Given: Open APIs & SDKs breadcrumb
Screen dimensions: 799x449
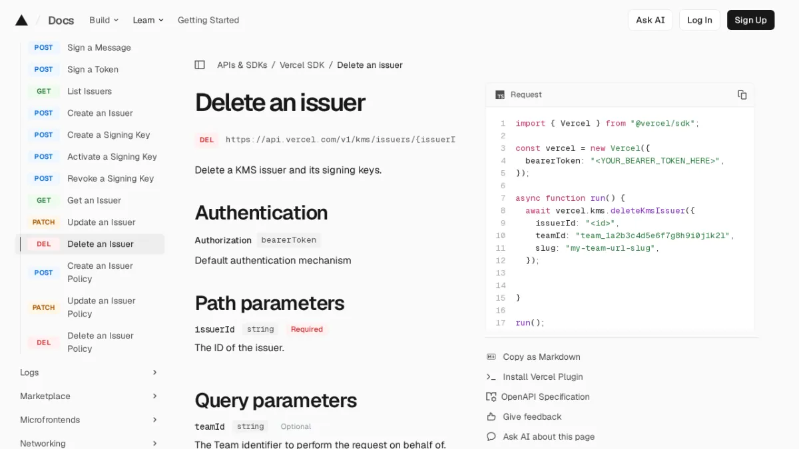Looking at the screenshot, I should [242, 65].
